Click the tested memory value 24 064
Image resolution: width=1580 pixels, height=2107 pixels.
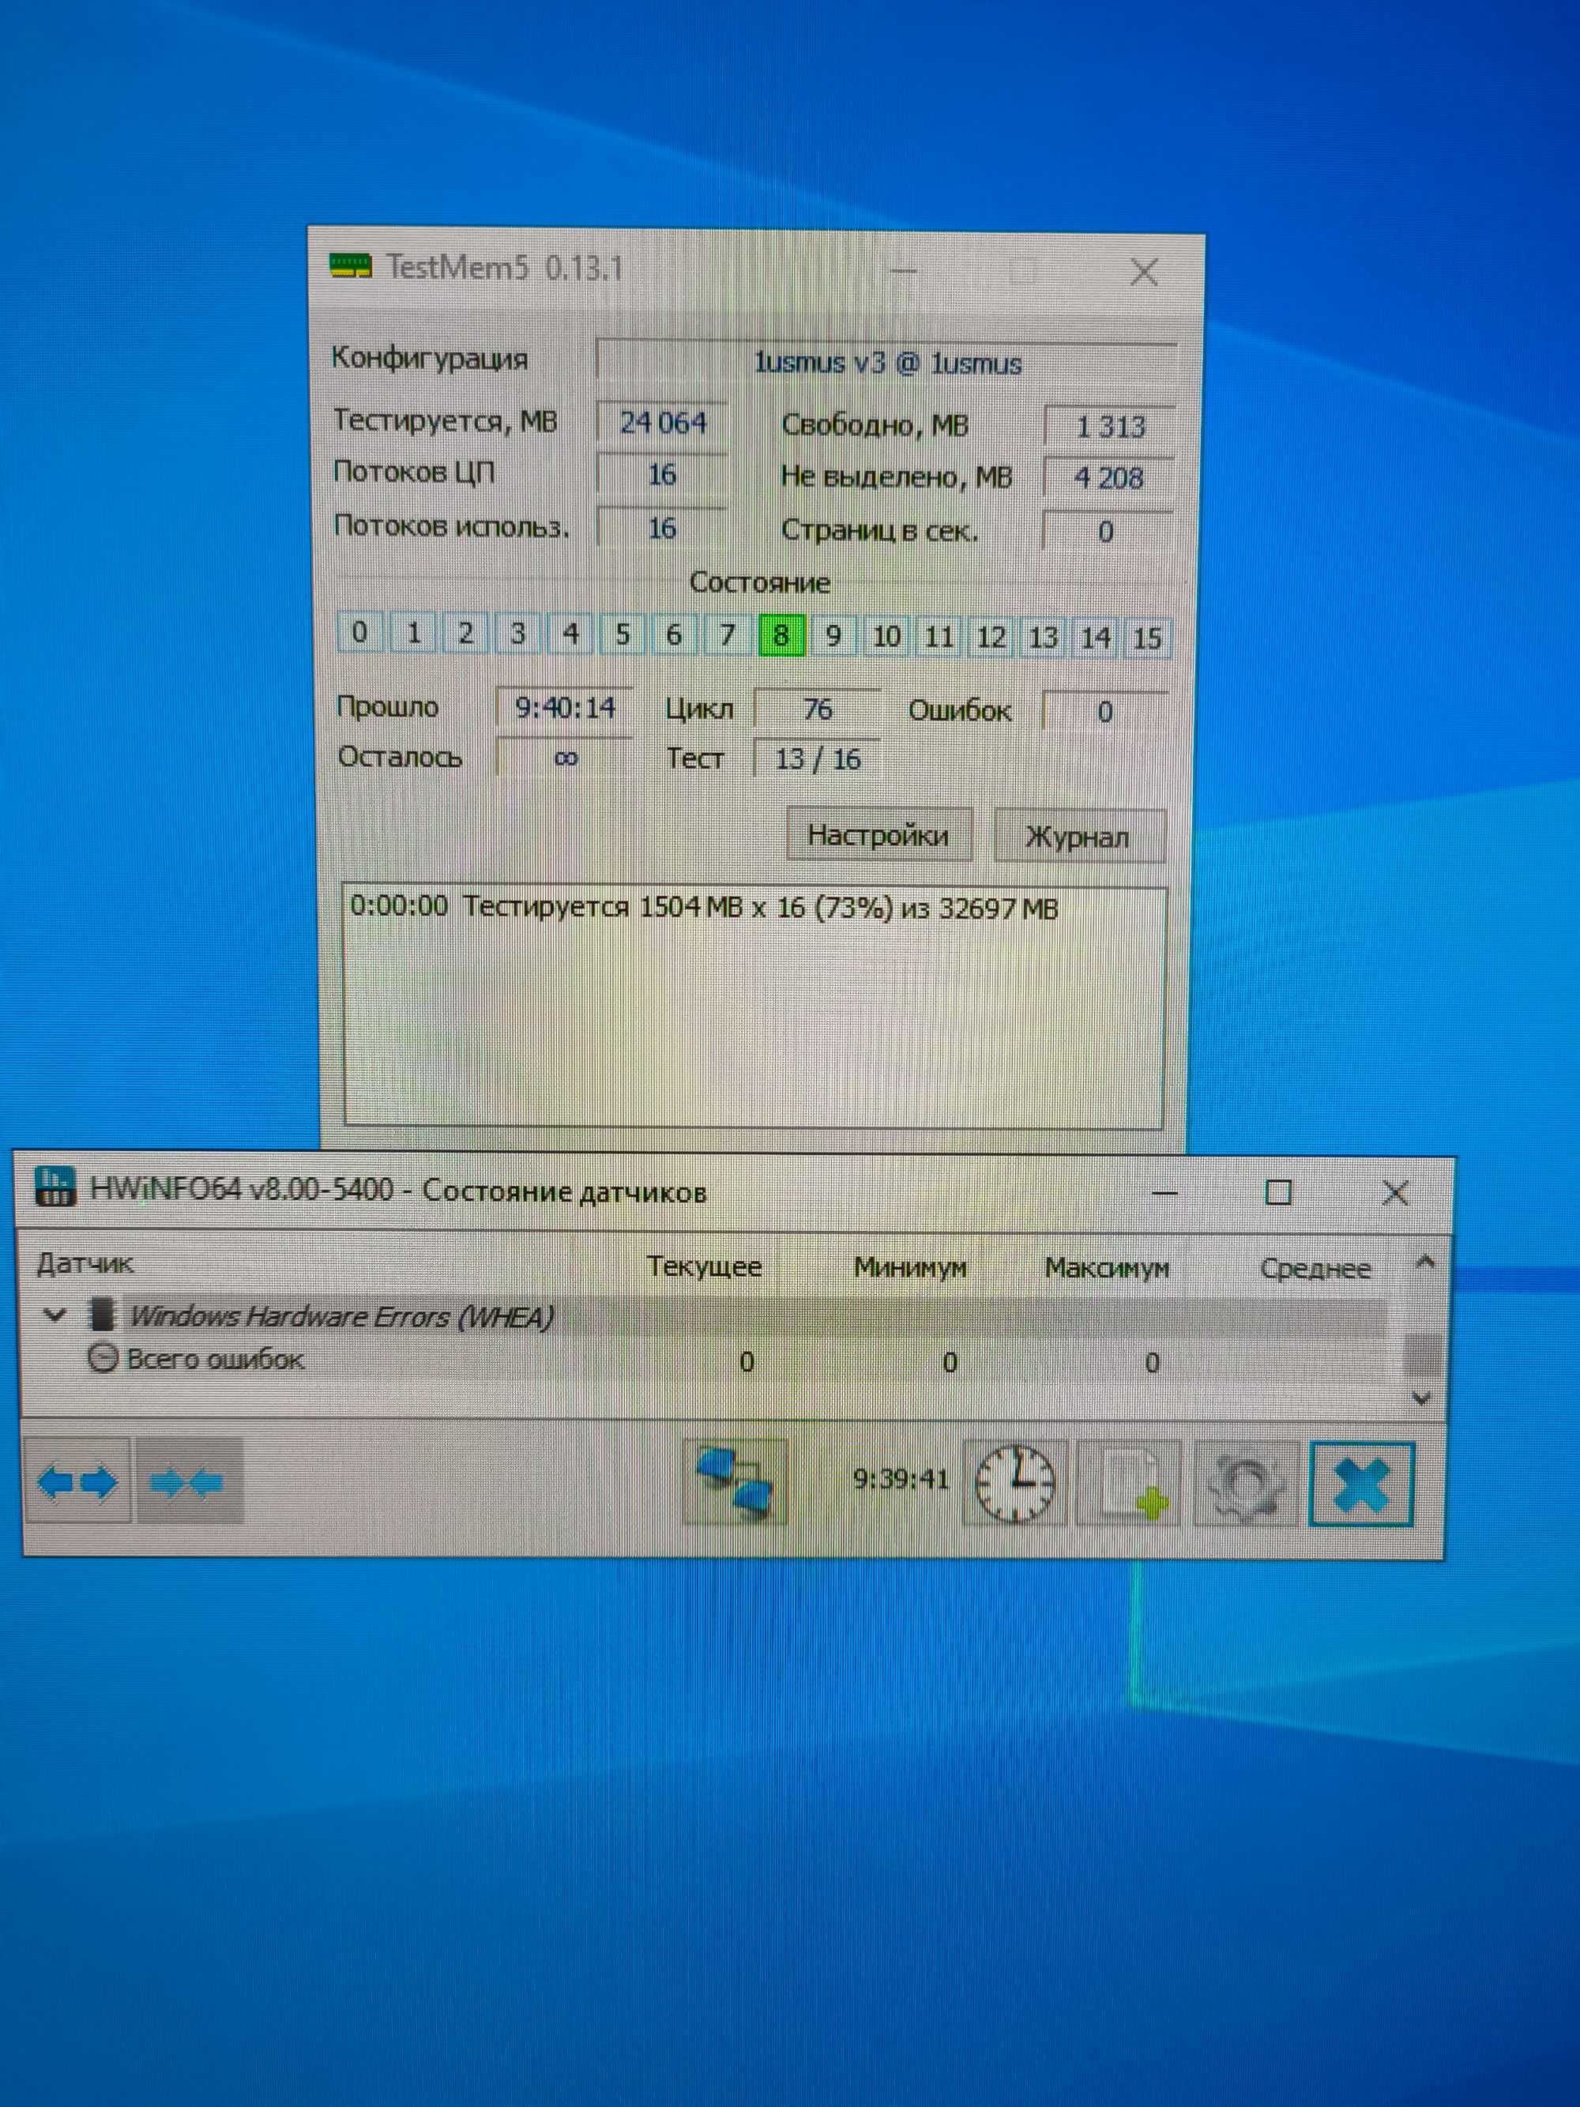[663, 422]
